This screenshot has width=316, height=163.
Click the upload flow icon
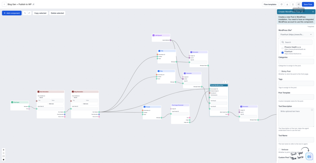coord(293,4)
